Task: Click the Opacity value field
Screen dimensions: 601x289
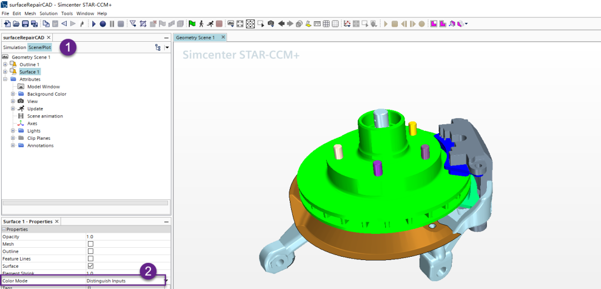Action: 128,237
